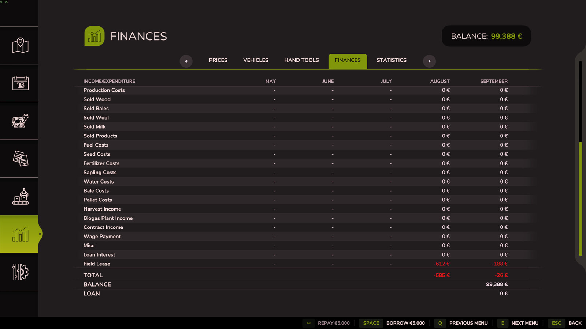This screenshot has height=329, width=586.
Task: Go to previous tab with left arrow
Action: 186,61
